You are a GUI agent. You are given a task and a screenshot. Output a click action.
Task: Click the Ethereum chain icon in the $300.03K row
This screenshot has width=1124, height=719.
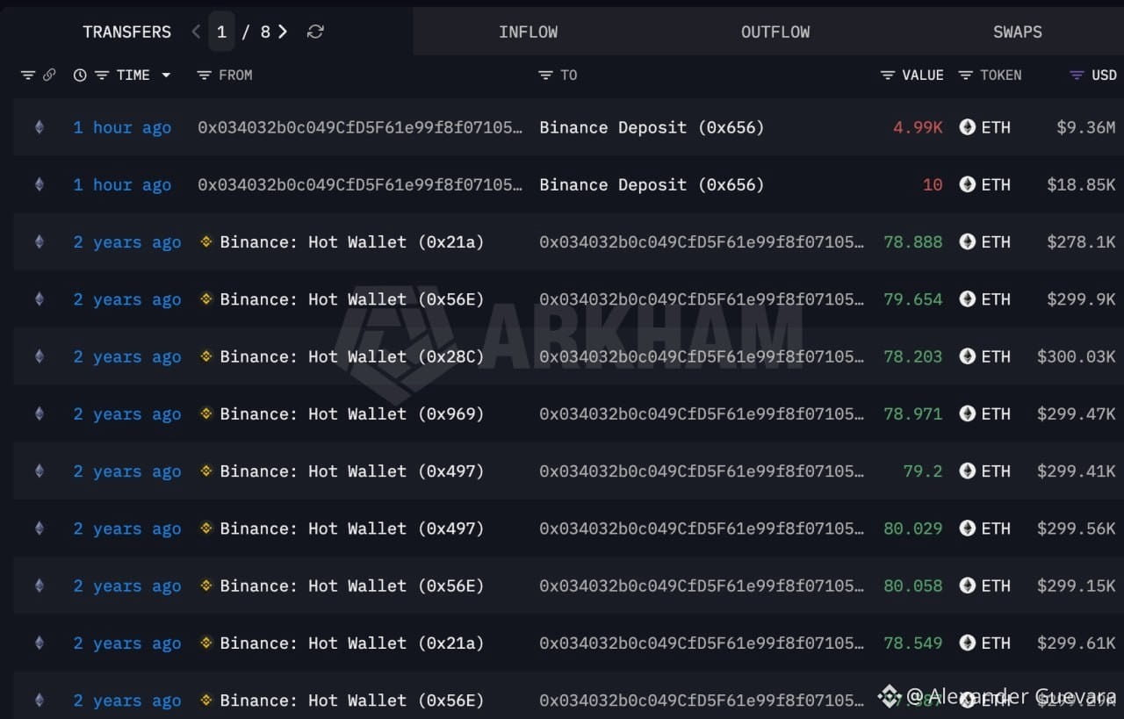[39, 356]
